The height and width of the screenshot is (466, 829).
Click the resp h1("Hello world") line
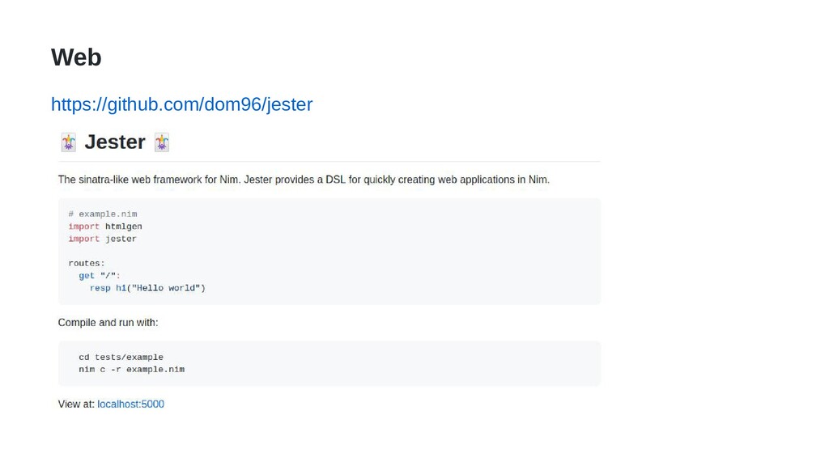(x=147, y=288)
